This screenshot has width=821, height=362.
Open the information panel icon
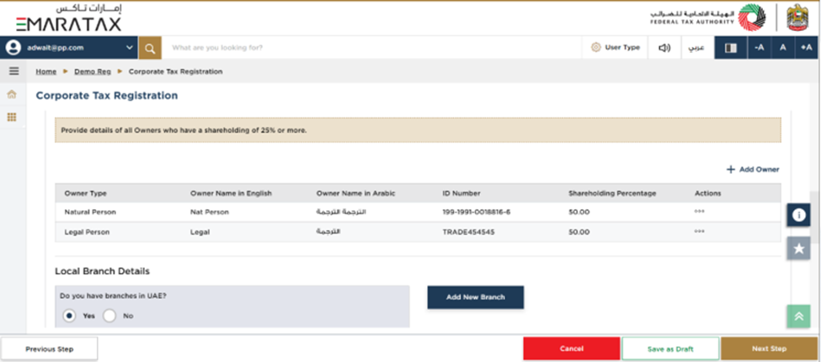(x=797, y=215)
